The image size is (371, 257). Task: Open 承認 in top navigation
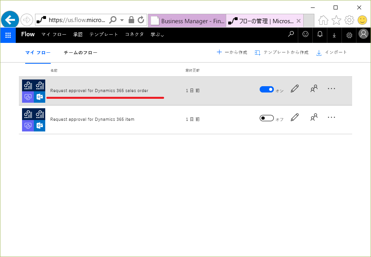click(x=78, y=35)
